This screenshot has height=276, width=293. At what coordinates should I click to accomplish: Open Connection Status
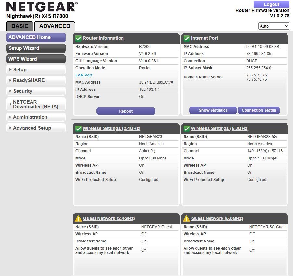259,110
